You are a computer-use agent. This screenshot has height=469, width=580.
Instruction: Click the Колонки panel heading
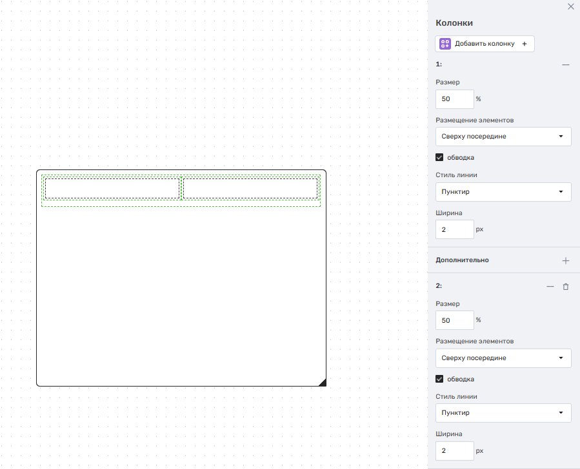(454, 23)
